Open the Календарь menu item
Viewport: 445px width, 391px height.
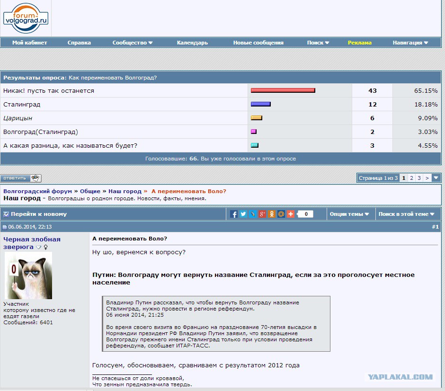[192, 43]
